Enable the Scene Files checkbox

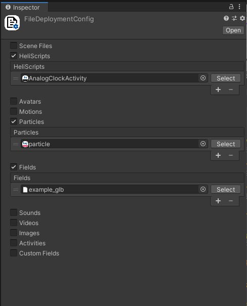[x=14, y=46]
